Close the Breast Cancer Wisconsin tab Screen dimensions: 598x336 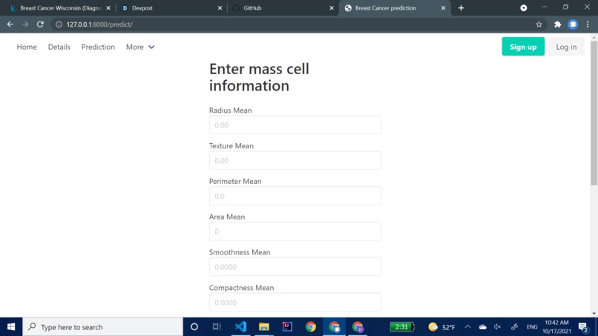pos(108,8)
